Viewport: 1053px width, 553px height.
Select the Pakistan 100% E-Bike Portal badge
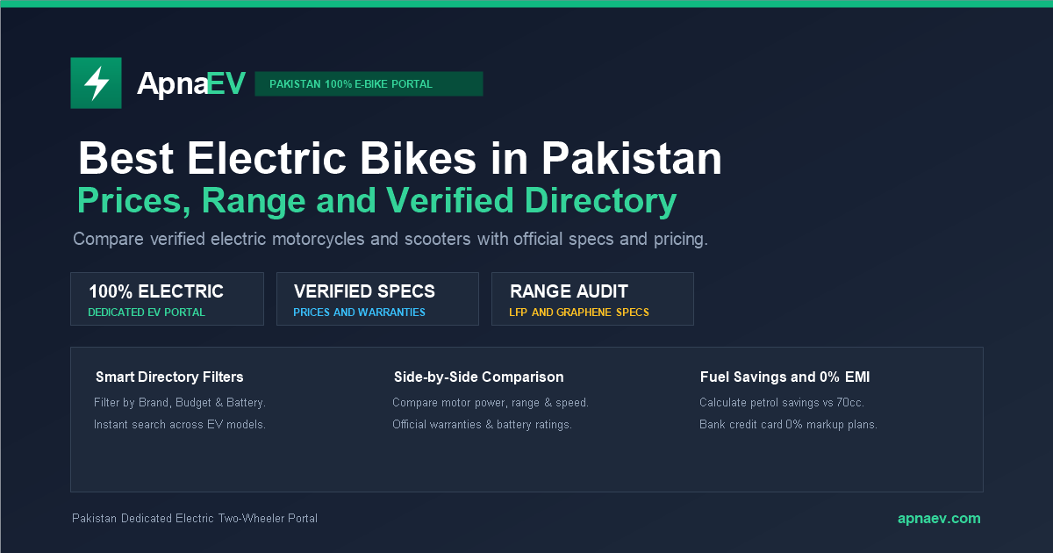click(369, 84)
